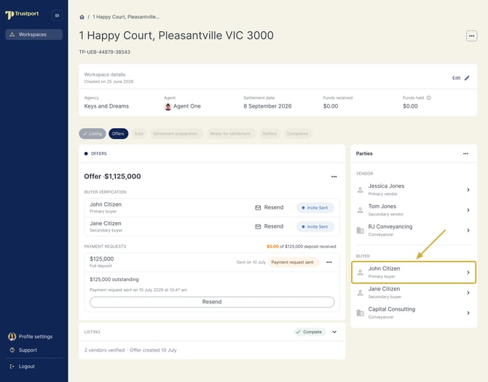Screen dimensions: 488x382
Task: Click the Support help icon
Action: [12, 350]
